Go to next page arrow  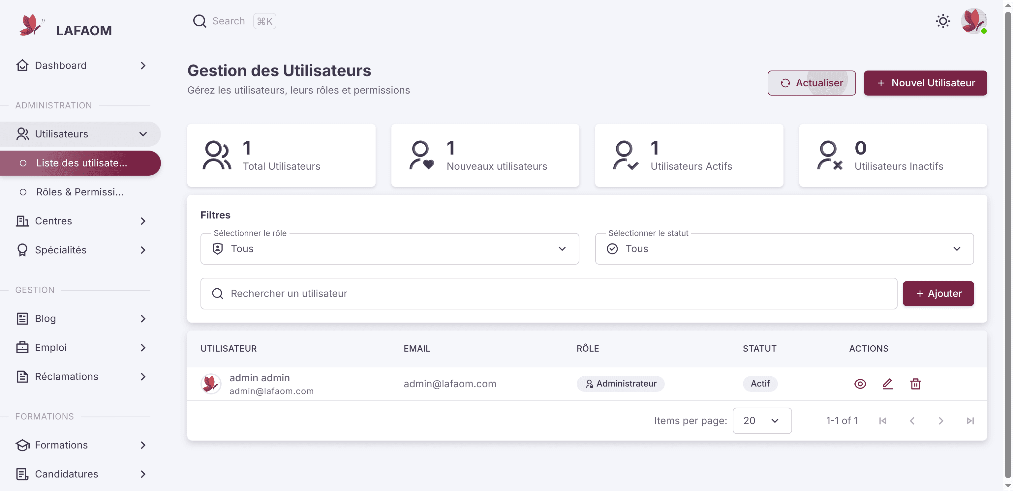click(x=941, y=420)
